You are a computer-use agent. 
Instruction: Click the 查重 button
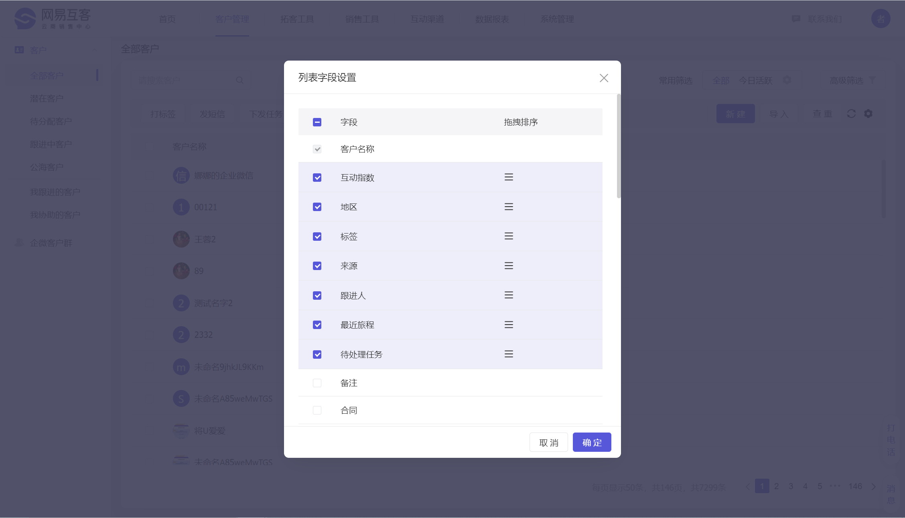pyautogui.click(x=822, y=114)
